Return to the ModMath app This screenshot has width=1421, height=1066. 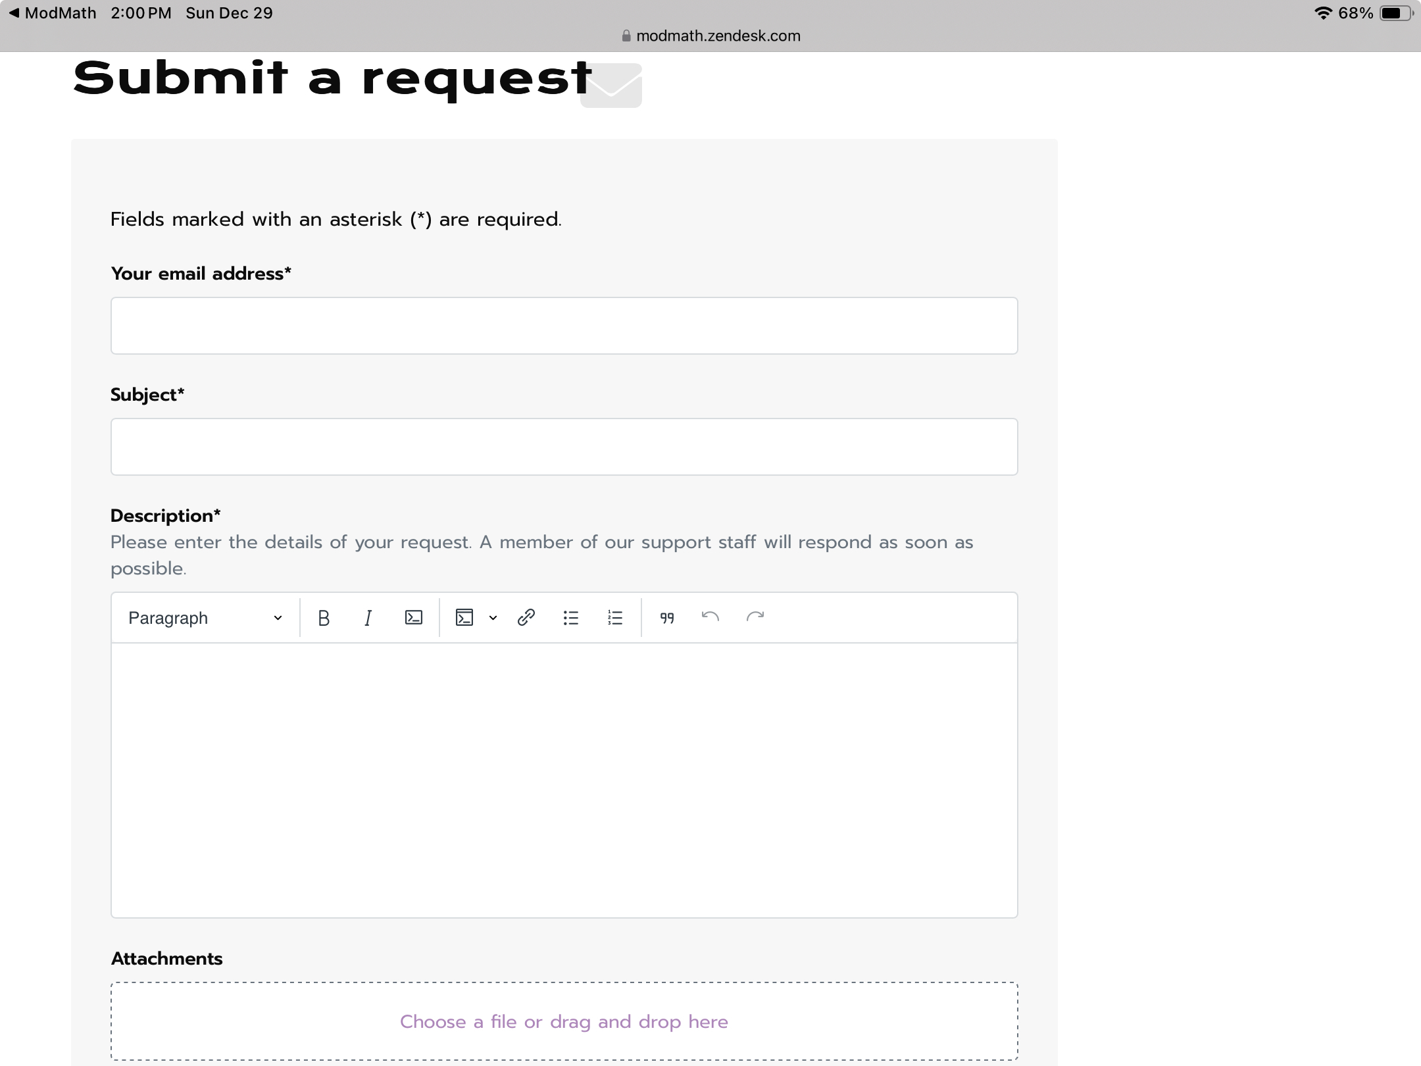coord(53,13)
